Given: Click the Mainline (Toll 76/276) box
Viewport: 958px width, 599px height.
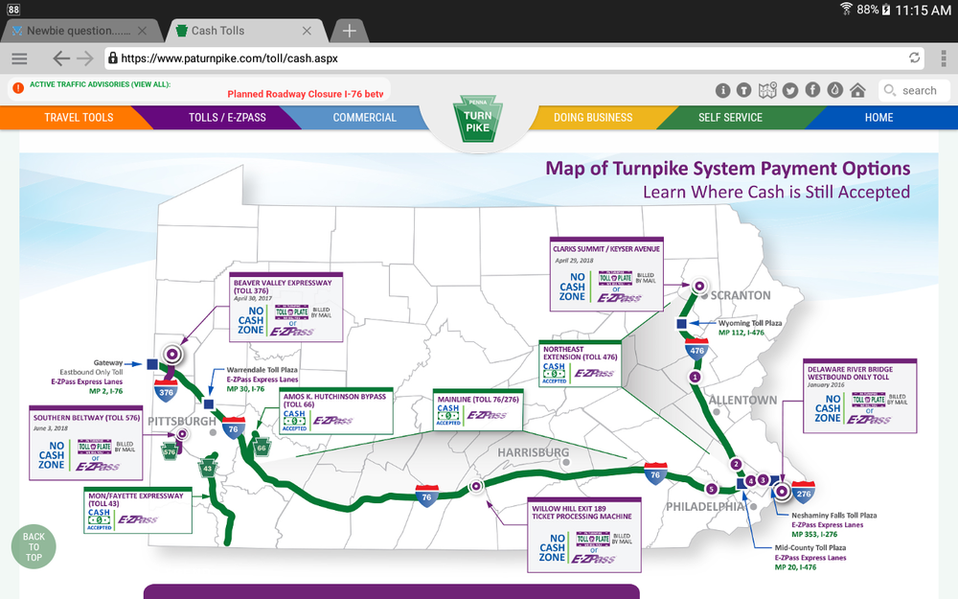Looking at the screenshot, I should (x=478, y=409).
